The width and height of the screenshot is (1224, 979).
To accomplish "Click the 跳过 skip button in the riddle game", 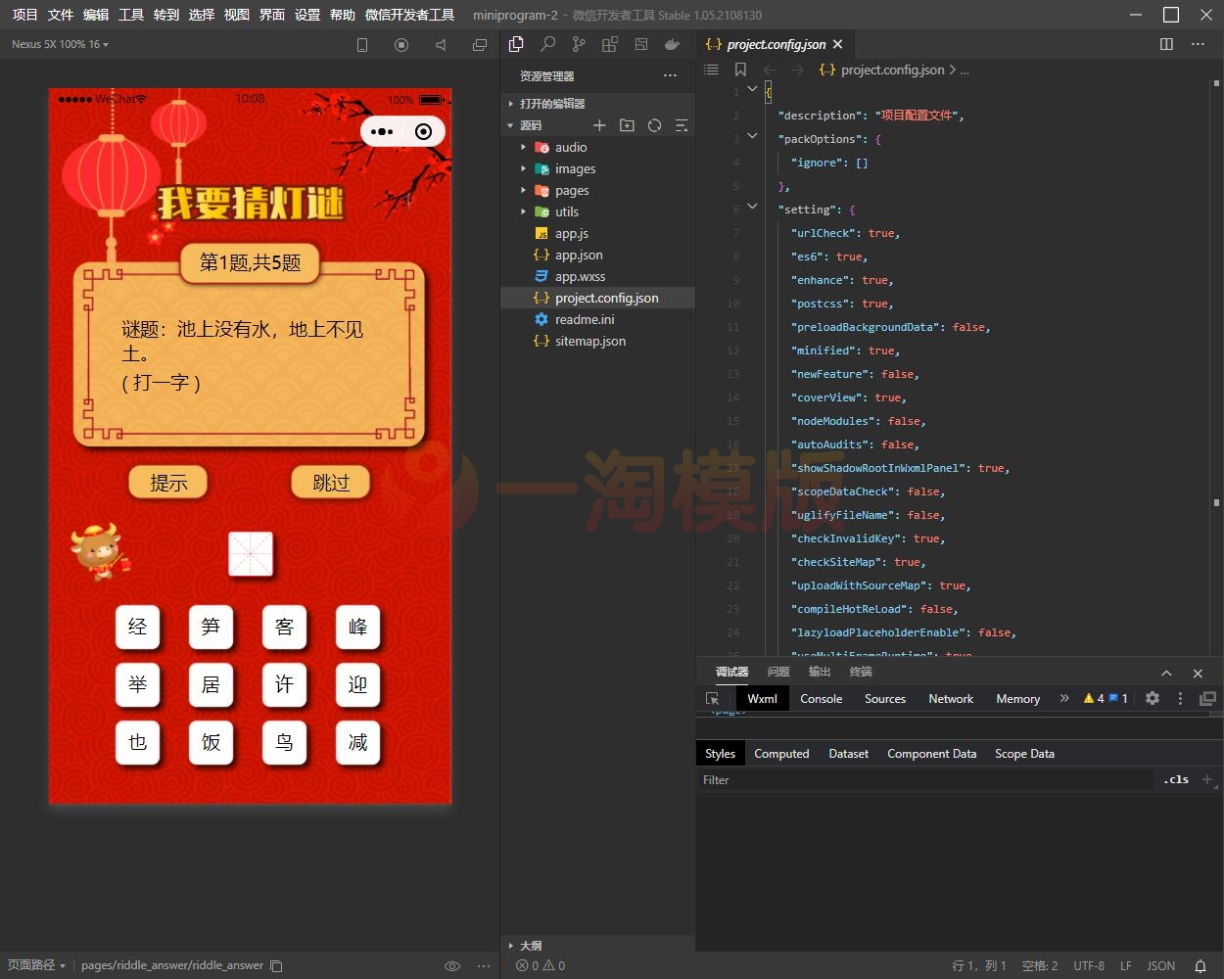I will click(x=330, y=482).
